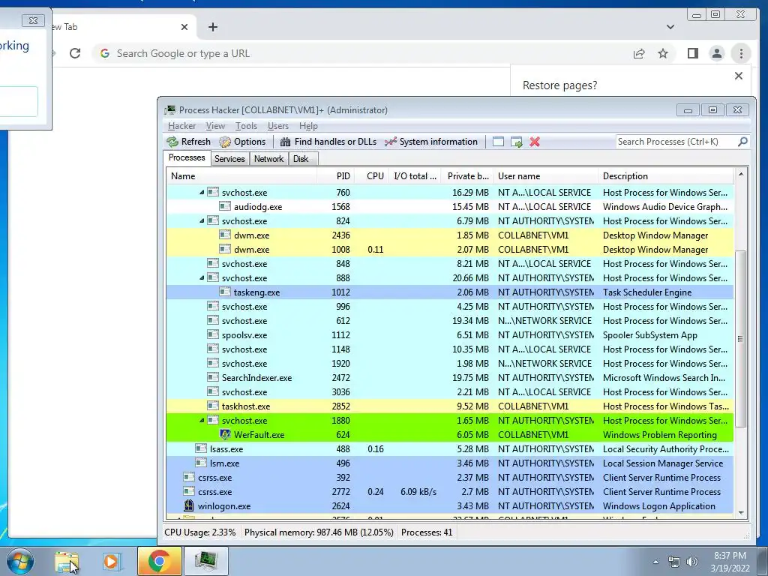
Task: Click CPU Usage in status bar
Action: click(199, 532)
